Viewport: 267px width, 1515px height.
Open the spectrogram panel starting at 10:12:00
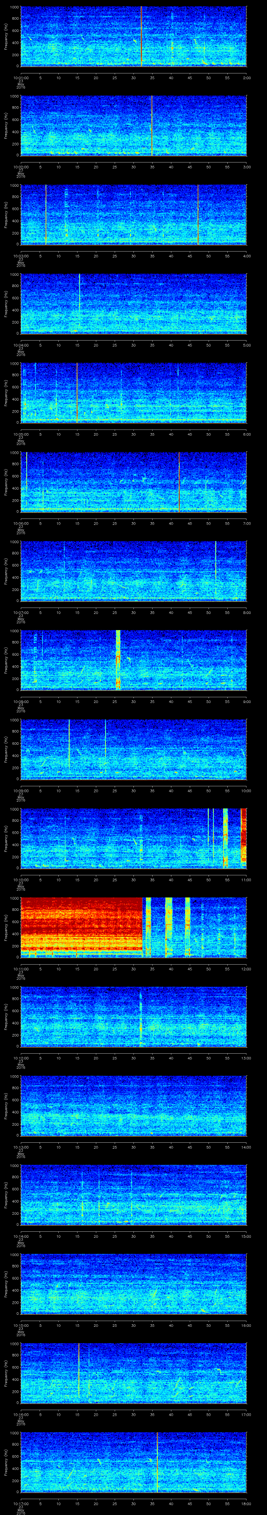click(134, 1016)
